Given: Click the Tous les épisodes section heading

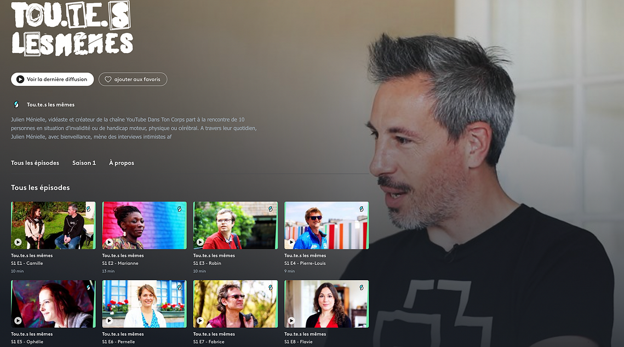Looking at the screenshot, I should [x=40, y=188].
